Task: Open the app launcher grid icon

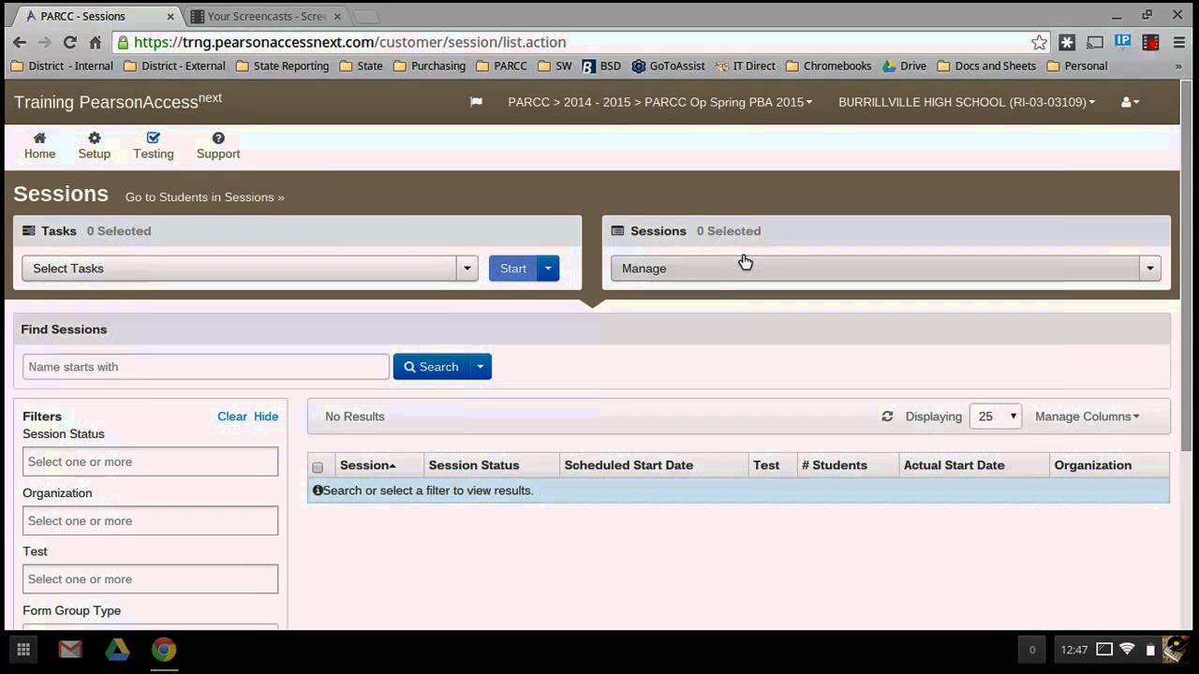Action: pyautogui.click(x=23, y=650)
